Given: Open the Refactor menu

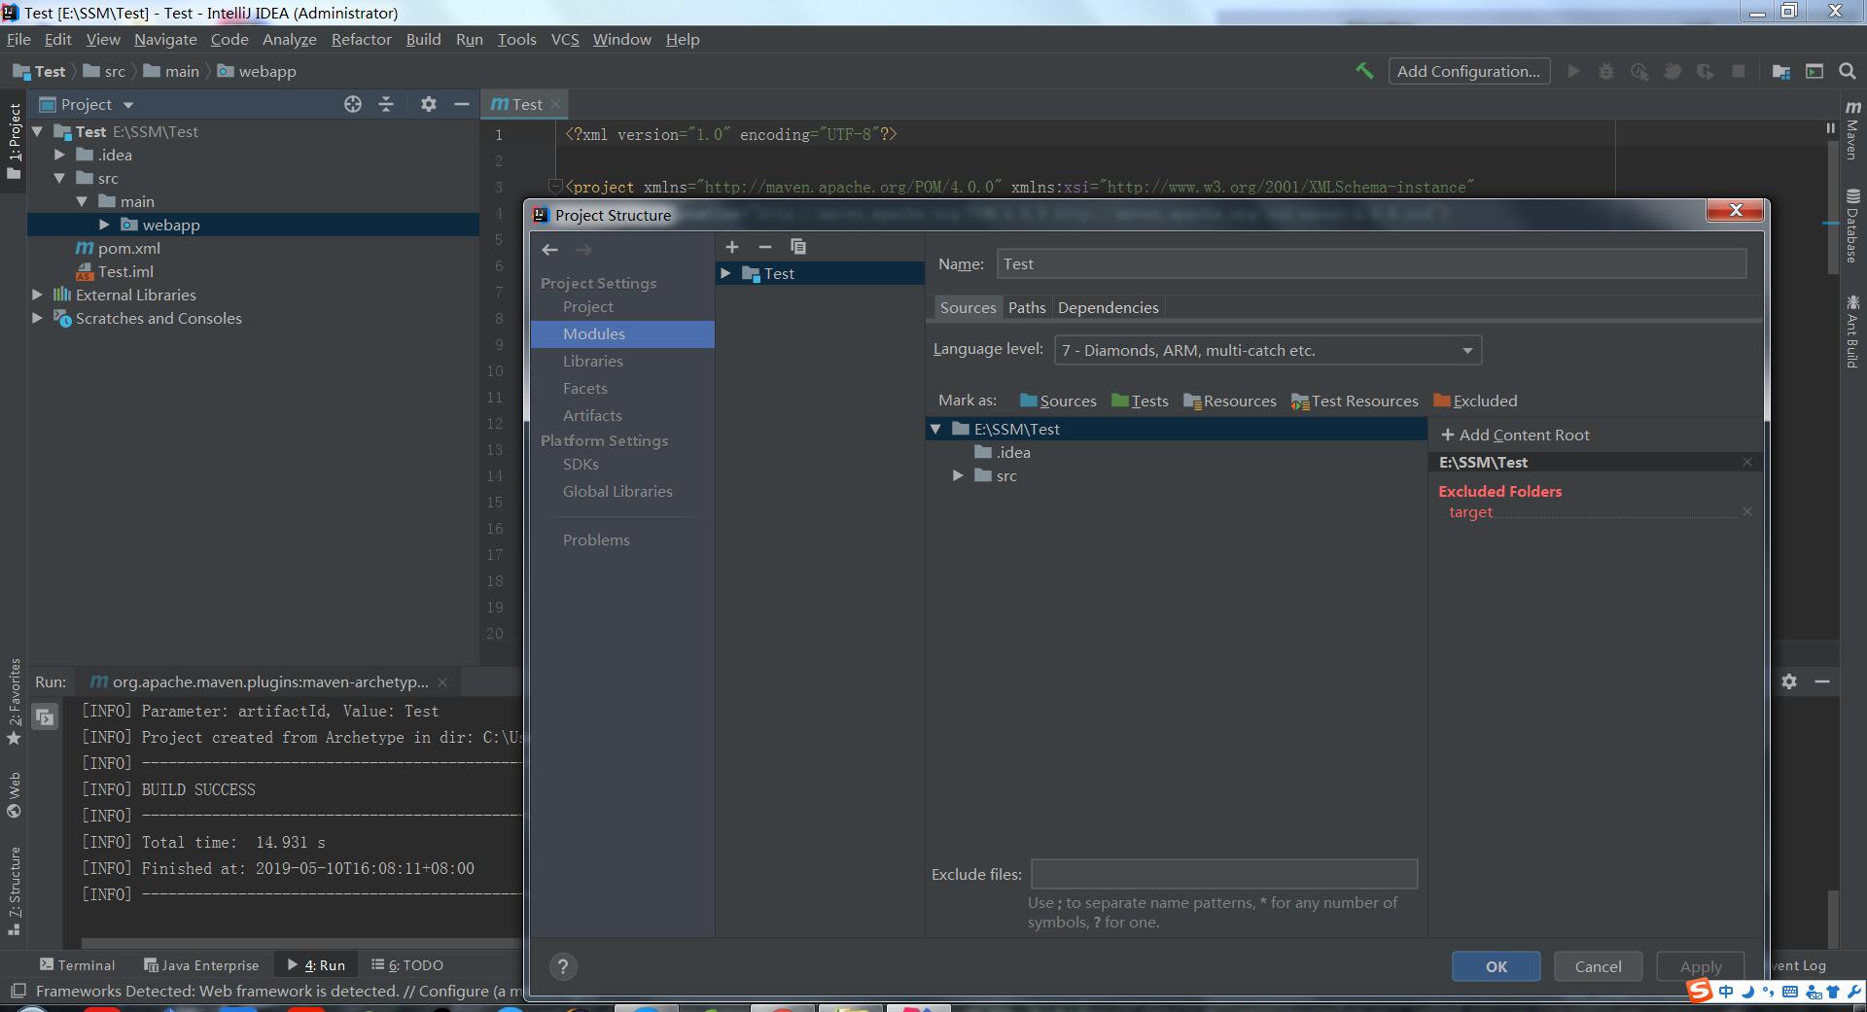Looking at the screenshot, I should [x=361, y=39].
